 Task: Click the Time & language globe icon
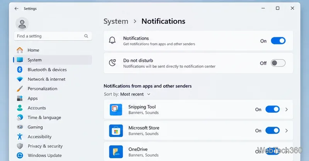(20, 117)
